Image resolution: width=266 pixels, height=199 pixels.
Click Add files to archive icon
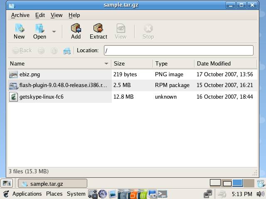pyautogui.click(x=76, y=31)
